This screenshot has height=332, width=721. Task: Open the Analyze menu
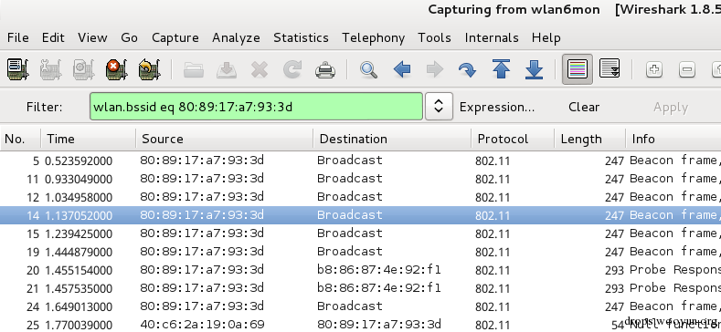[x=236, y=37]
